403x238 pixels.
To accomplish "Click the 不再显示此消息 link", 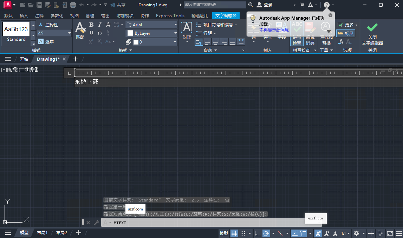I will (x=274, y=30).
